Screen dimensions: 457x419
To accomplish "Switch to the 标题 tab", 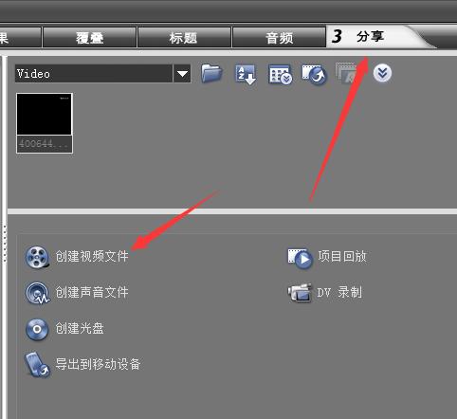I will [x=184, y=37].
